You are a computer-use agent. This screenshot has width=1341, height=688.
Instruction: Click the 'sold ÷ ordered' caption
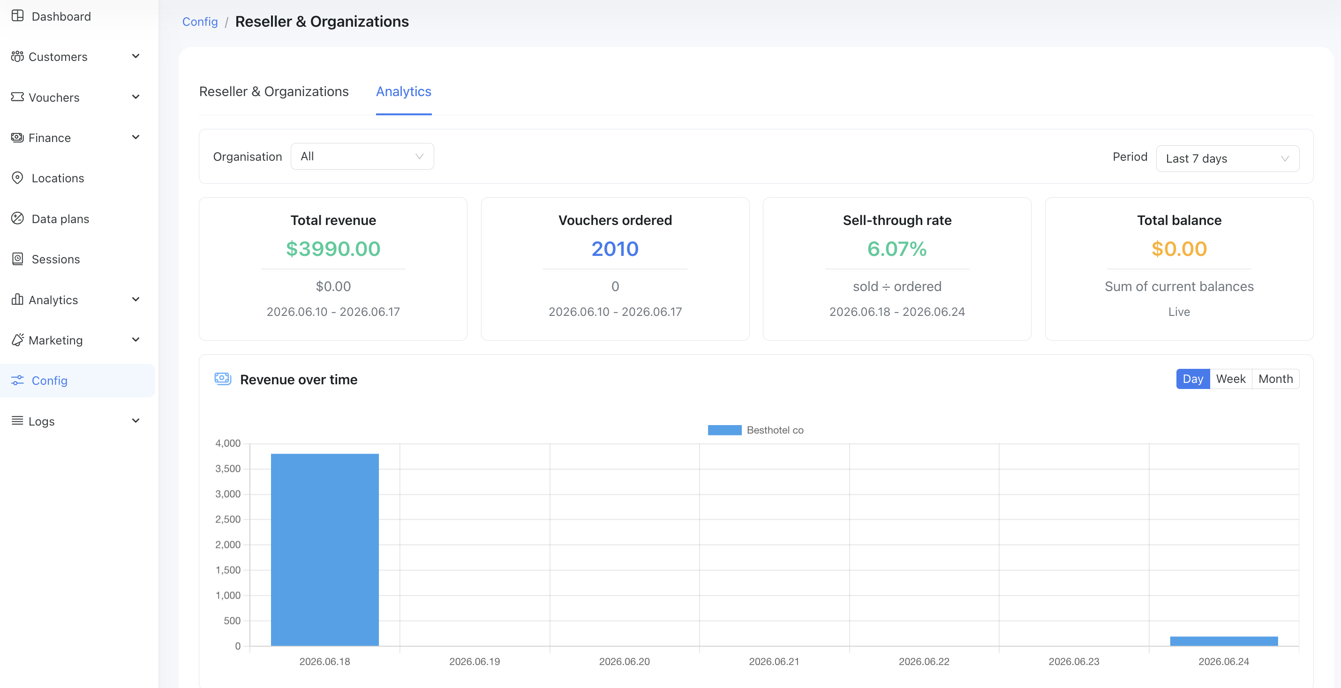pos(897,286)
